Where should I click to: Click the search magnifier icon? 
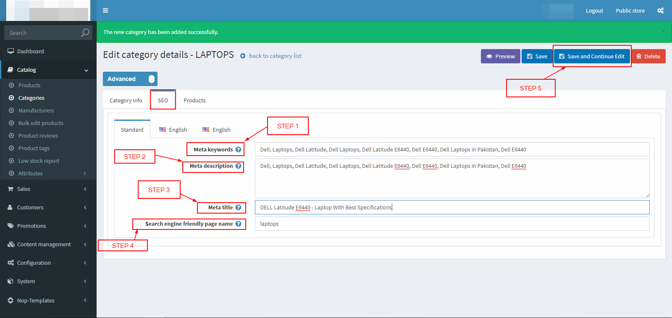pyautogui.click(x=85, y=32)
